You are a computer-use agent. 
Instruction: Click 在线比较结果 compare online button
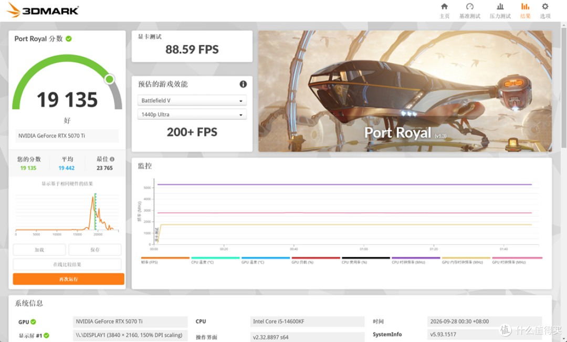(x=67, y=264)
